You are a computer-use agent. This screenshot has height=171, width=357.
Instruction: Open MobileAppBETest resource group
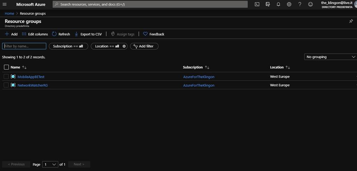[x=31, y=77]
